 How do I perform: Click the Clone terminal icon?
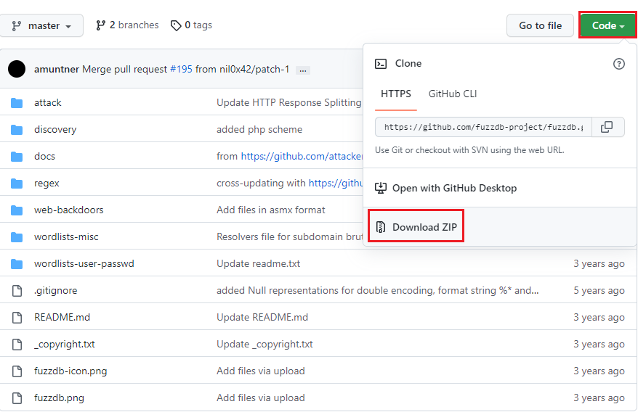[x=381, y=64]
